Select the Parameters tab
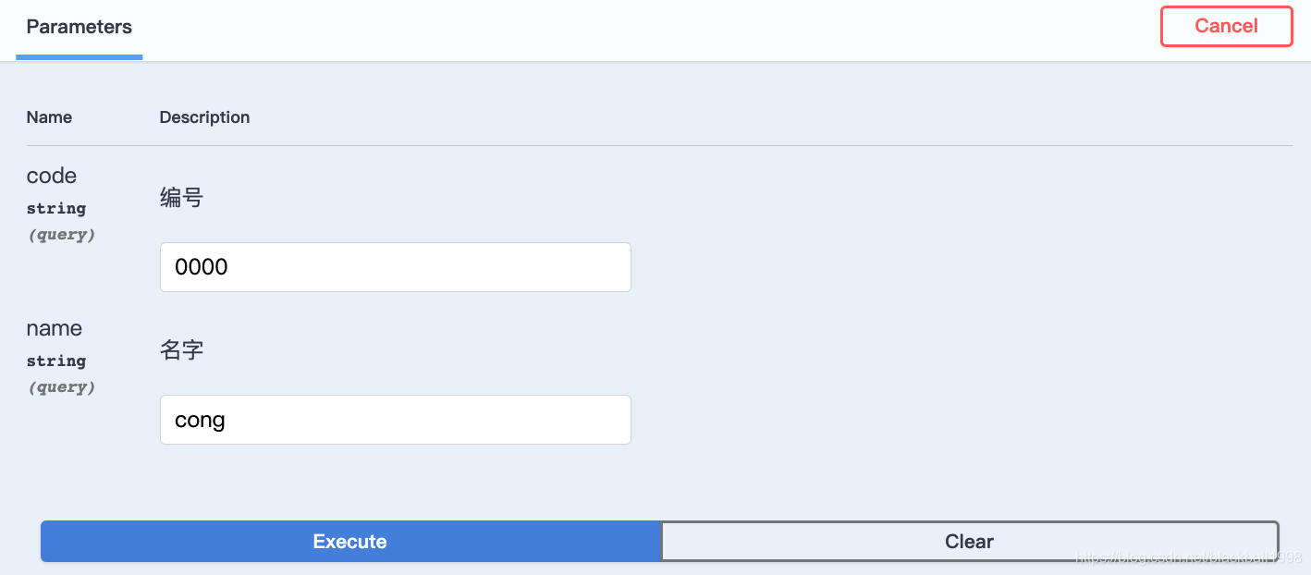This screenshot has width=1311, height=575. (79, 27)
